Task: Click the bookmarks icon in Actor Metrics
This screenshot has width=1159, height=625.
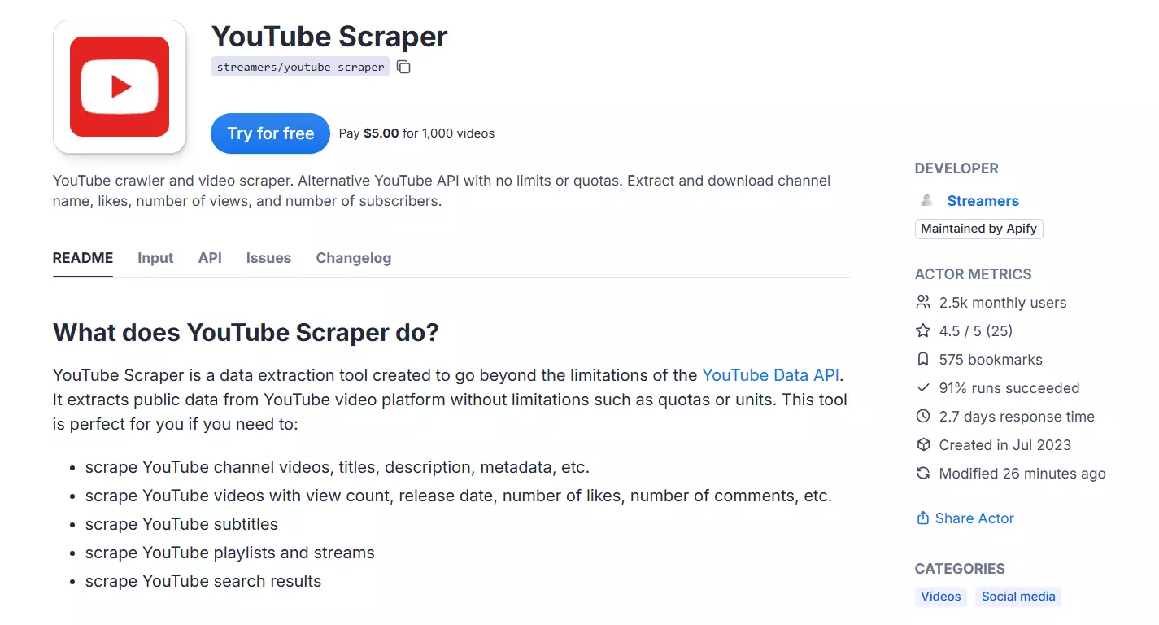Action: [922, 359]
